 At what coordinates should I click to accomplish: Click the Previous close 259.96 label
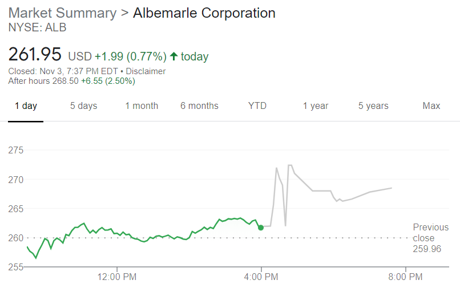(x=430, y=238)
